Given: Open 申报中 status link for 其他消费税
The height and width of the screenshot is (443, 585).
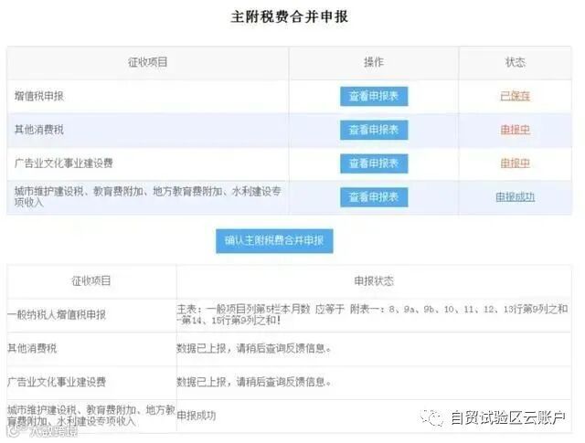Looking at the screenshot, I should [515, 130].
